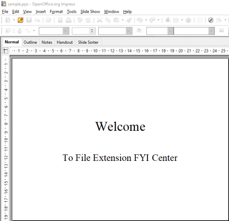Toggle the Shadow icon
This screenshot has height=221, width=229.
pos(221,31)
